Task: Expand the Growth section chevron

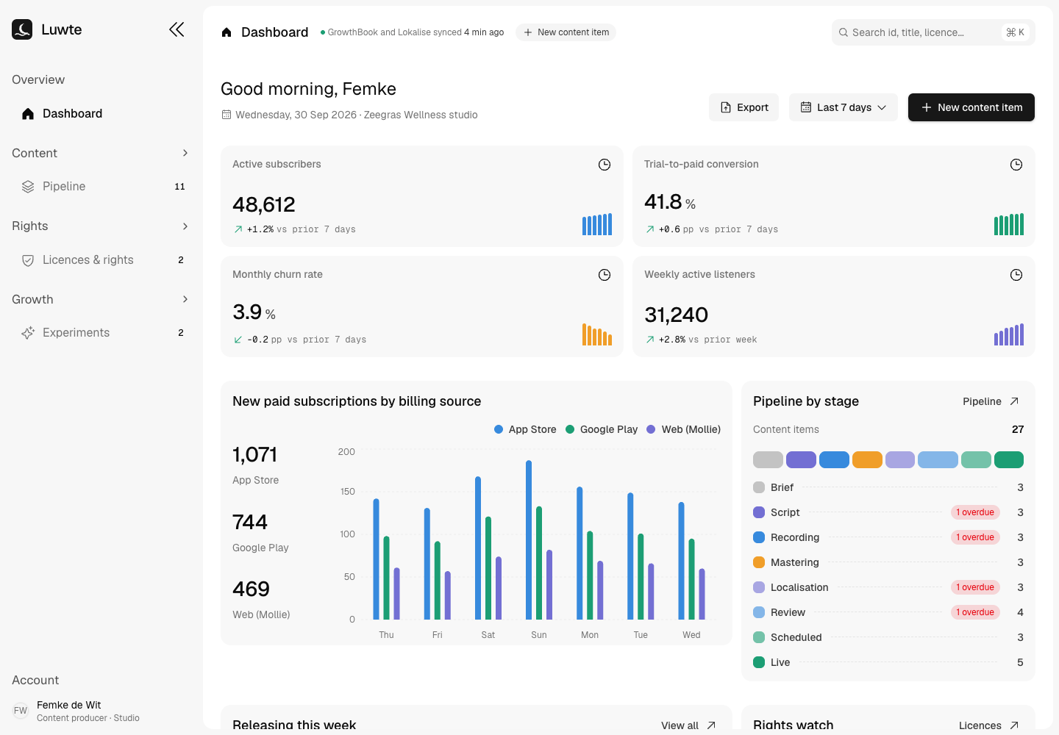Action: (x=185, y=299)
